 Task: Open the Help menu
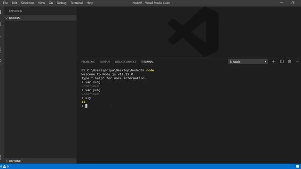[90, 3]
